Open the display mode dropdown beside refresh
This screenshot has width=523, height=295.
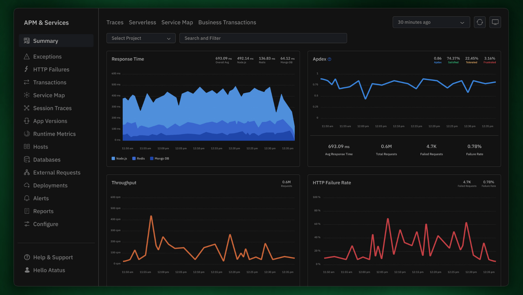tap(495, 22)
